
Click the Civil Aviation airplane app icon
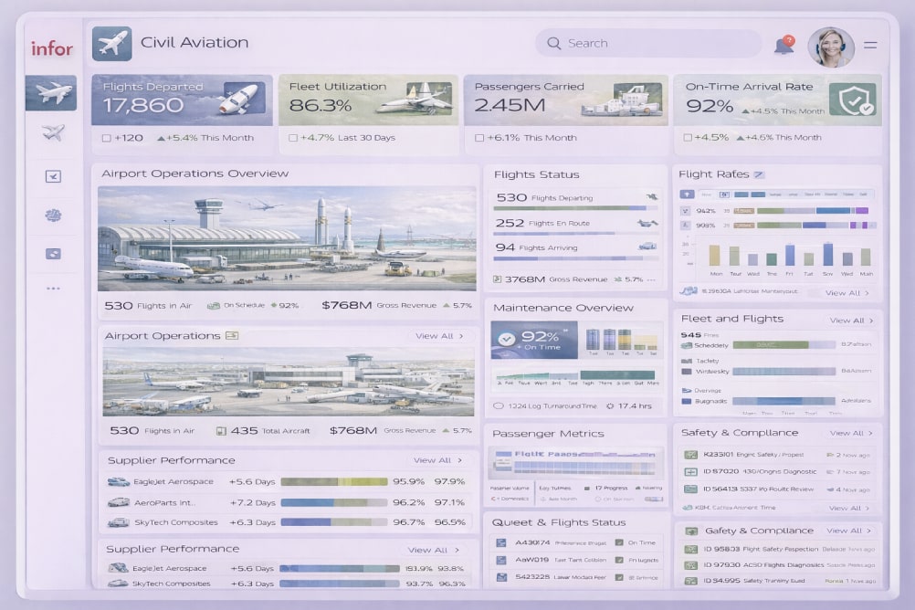[x=112, y=44]
